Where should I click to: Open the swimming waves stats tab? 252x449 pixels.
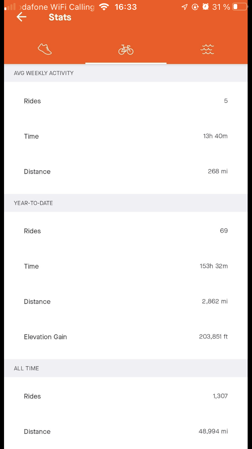coord(207,49)
